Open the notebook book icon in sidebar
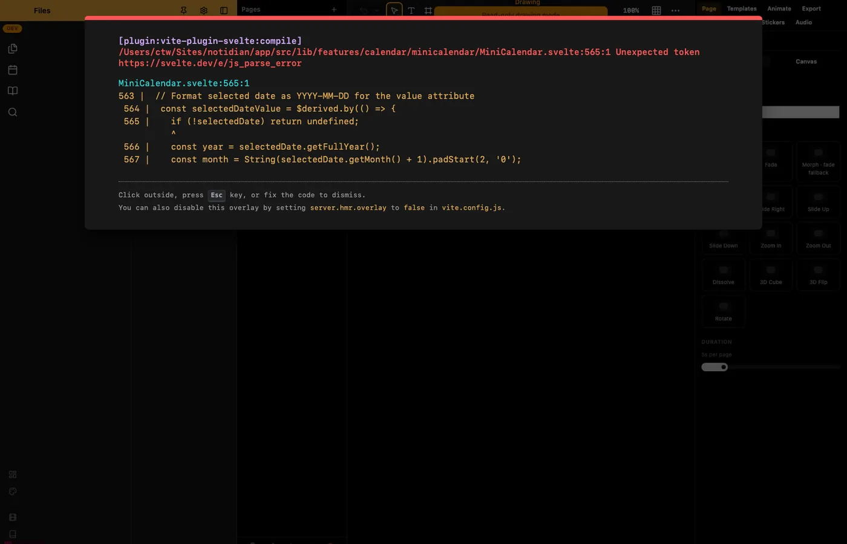The image size is (847, 544). pos(13,91)
